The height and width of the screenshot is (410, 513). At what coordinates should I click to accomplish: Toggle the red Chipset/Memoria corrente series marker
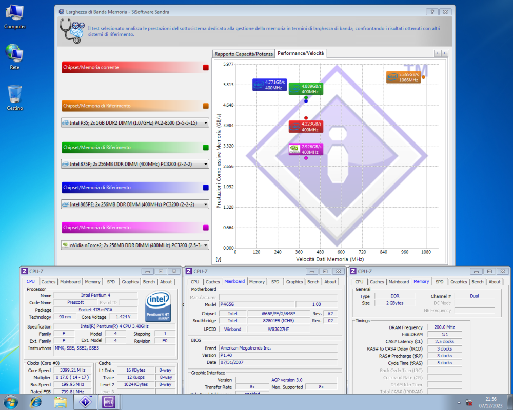tap(205, 67)
